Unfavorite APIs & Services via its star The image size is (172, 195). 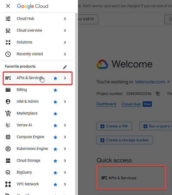(x=55, y=78)
